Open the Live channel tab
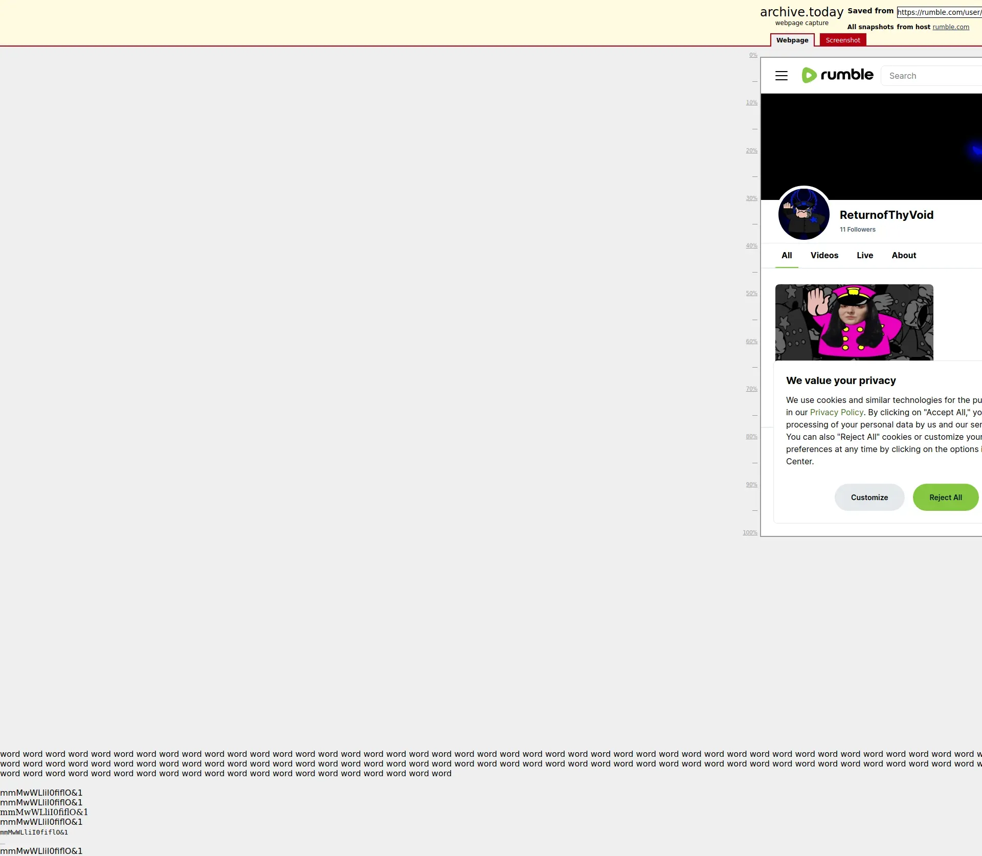 click(864, 256)
